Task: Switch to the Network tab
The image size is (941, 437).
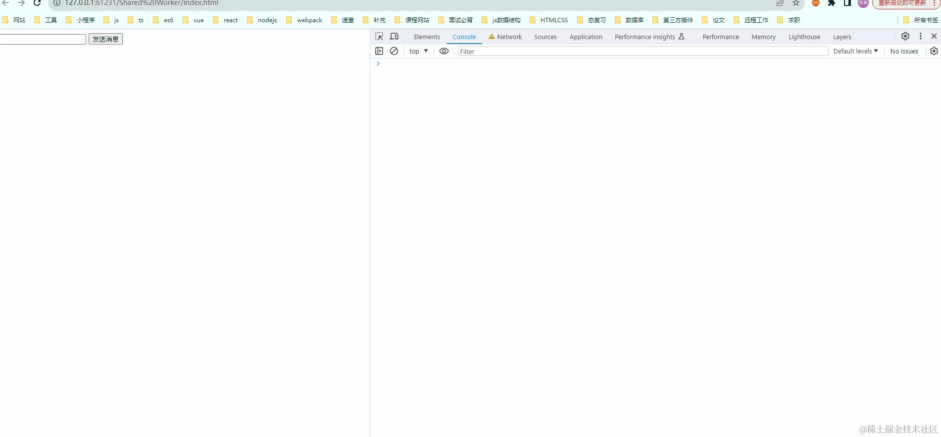Action: (x=505, y=37)
